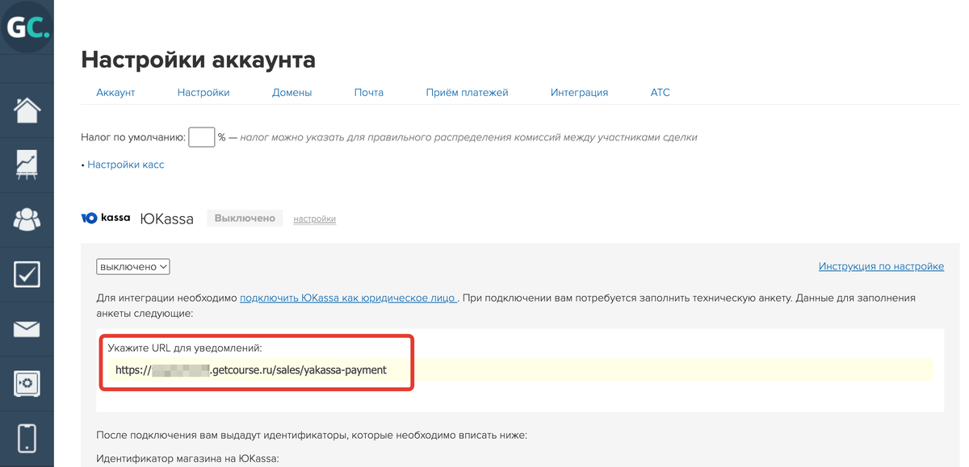Open the выключено status dropdown
Image resolution: width=969 pixels, height=467 pixels.
tap(132, 266)
